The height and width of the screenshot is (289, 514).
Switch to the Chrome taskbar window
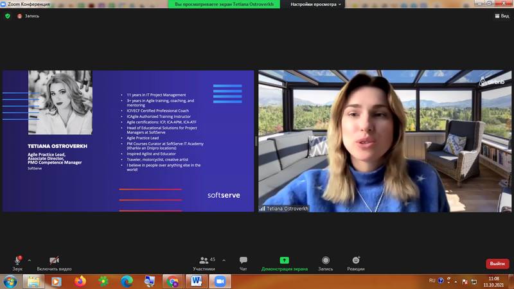tap(173, 281)
